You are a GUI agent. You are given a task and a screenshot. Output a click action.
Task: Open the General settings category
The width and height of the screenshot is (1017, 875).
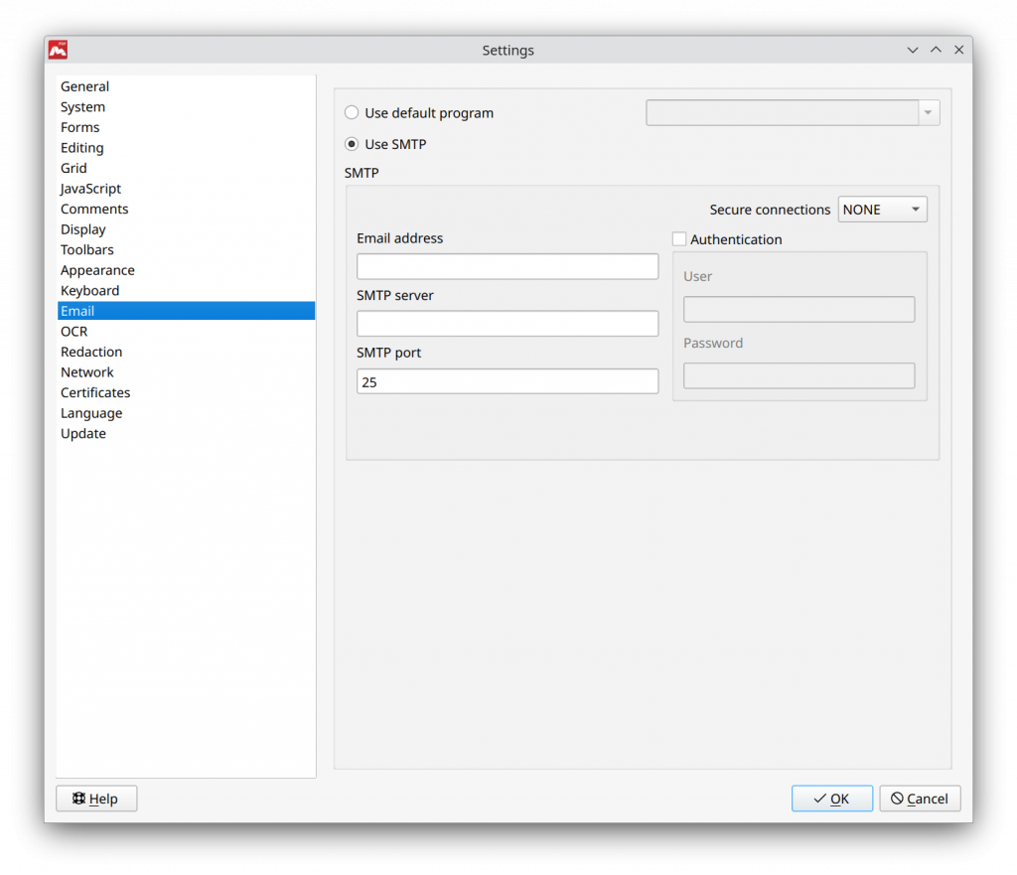[84, 86]
